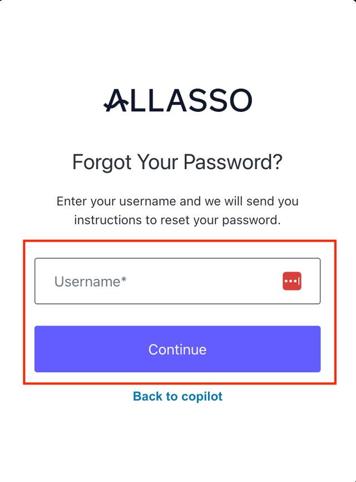Click the stylized A in Allasso logo
Image resolution: width=356 pixels, height=482 pixels.
pyautogui.click(x=117, y=101)
